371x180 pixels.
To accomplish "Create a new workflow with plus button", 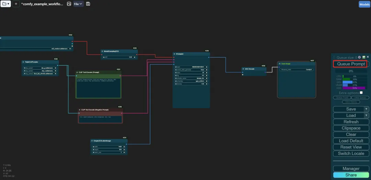I will pyautogui.click(x=16, y=4).
